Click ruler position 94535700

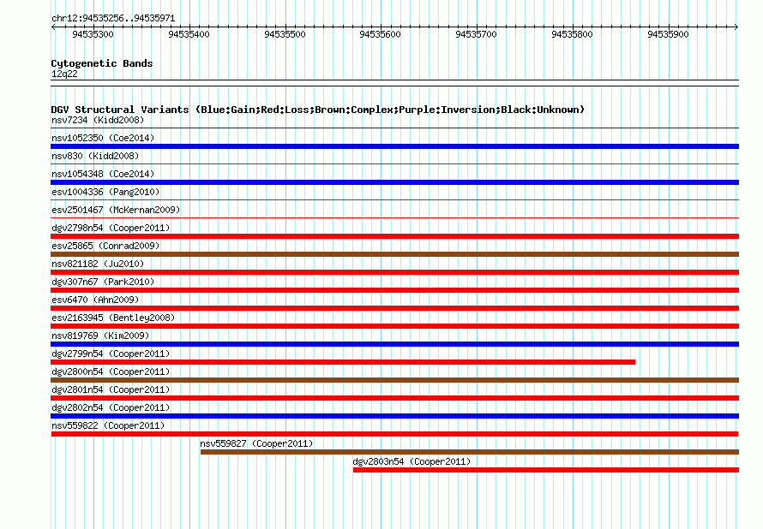point(476,34)
